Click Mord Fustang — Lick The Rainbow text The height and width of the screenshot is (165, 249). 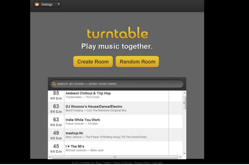(x=96, y=110)
